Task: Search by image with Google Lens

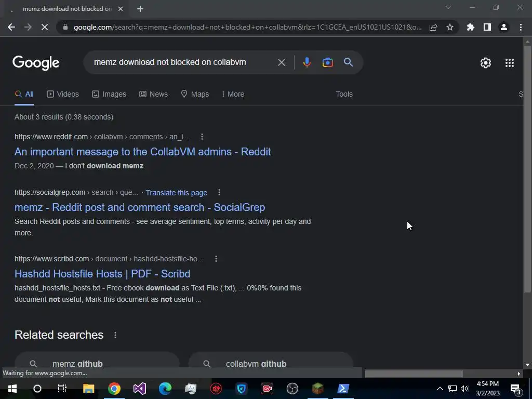Action: tap(327, 62)
